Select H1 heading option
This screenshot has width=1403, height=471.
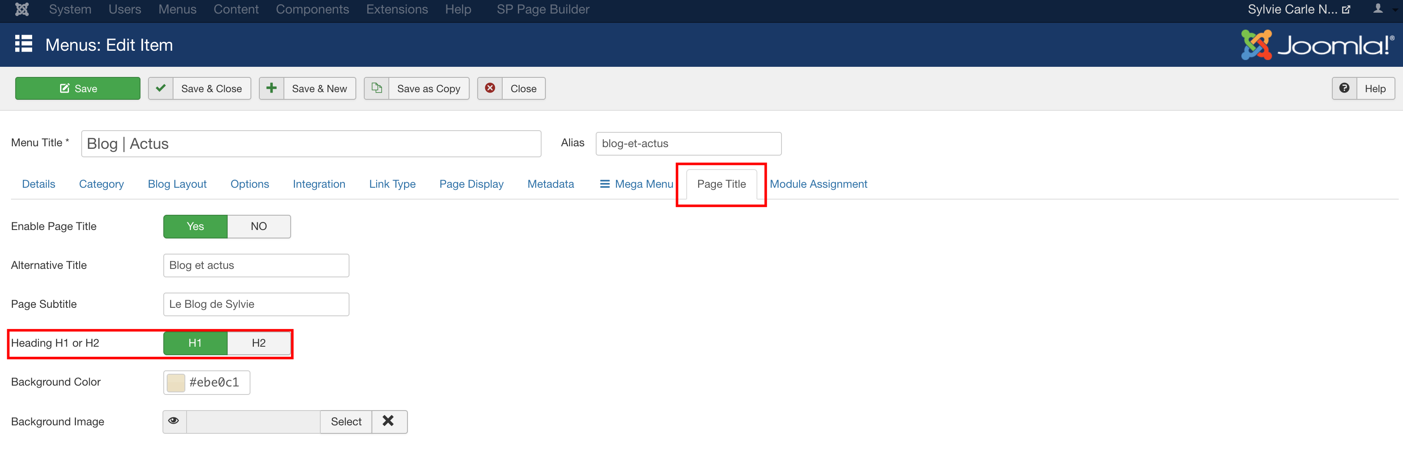click(195, 343)
